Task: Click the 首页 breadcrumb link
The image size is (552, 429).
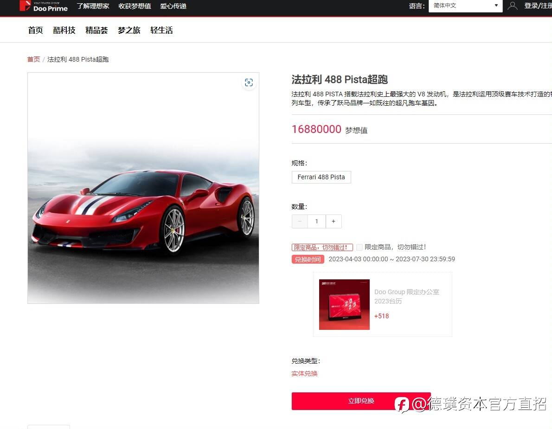Action: [33, 59]
